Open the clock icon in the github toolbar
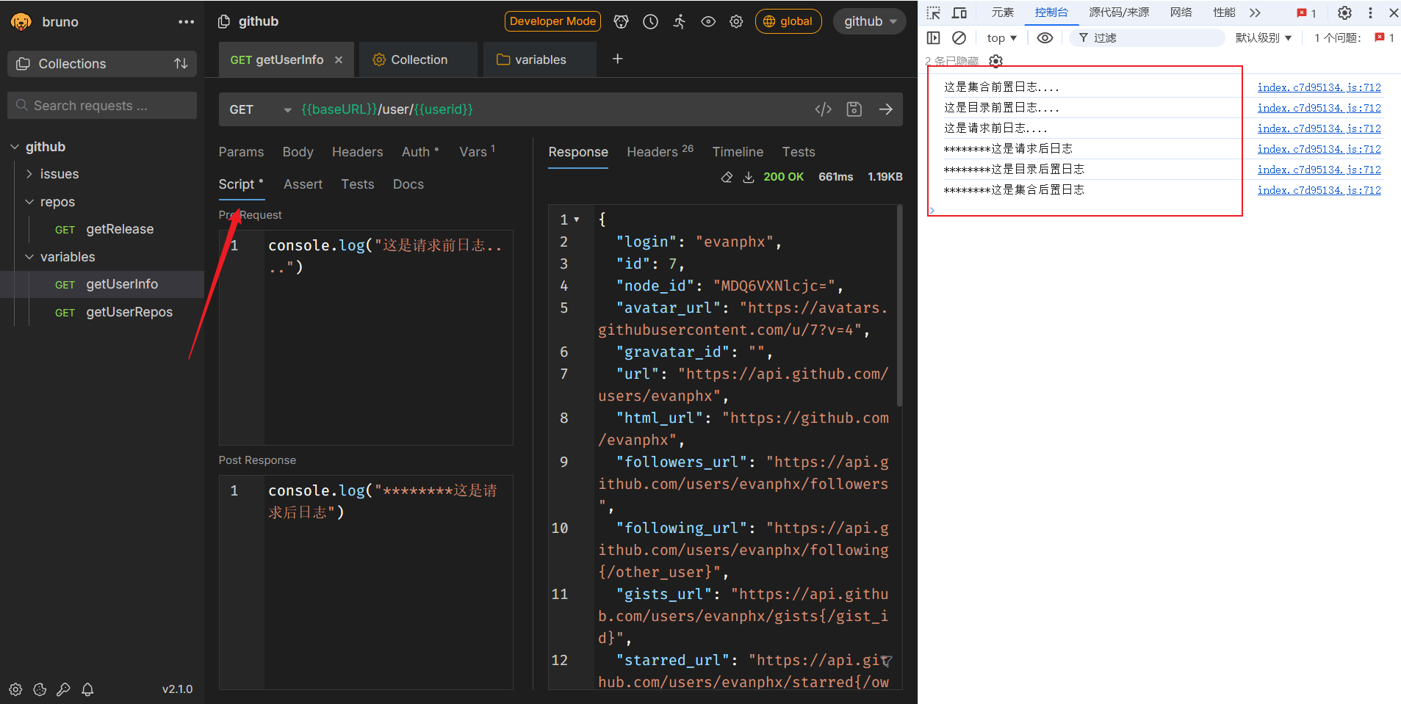This screenshot has width=1401, height=704. (650, 21)
